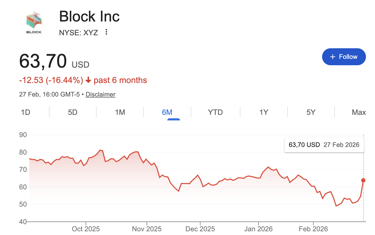Click the NYSE: XYZ ticker label

78,33
